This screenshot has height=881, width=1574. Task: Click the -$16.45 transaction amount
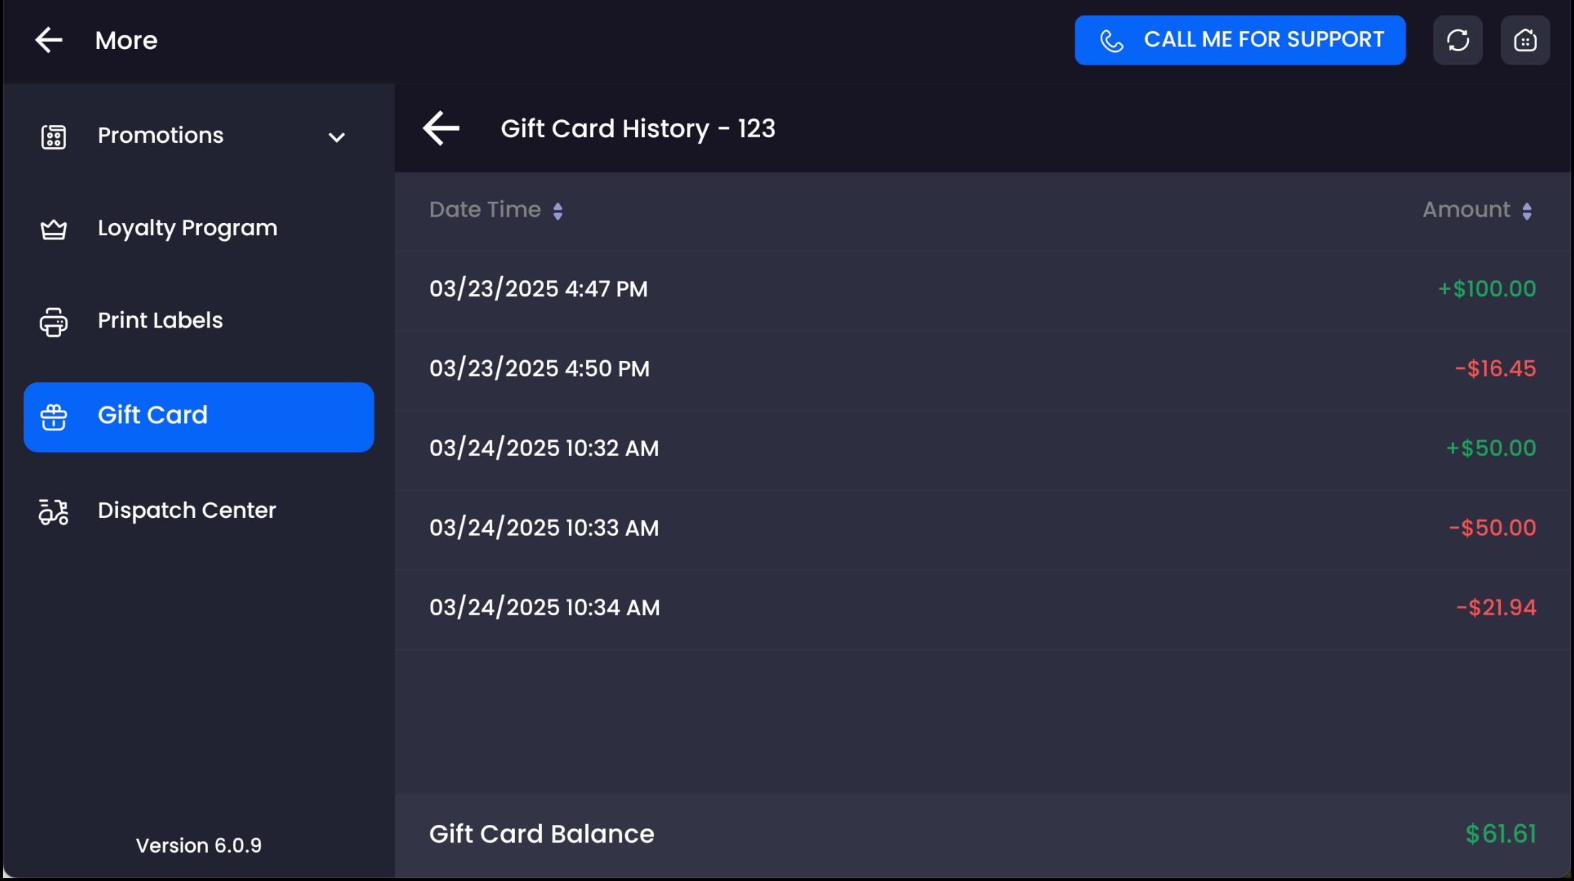1495,369
